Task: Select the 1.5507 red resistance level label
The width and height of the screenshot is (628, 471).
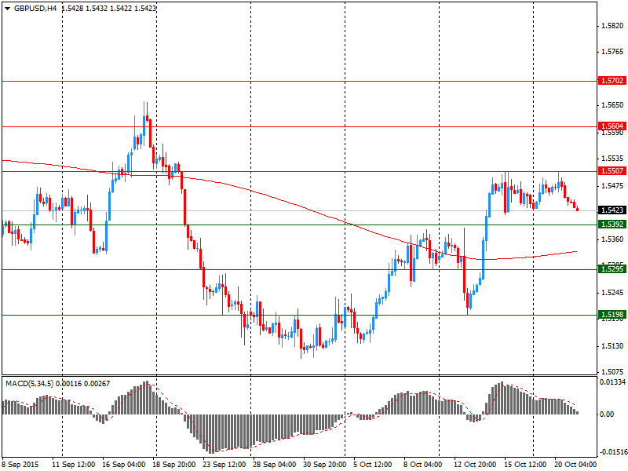Action: pos(612,171)
